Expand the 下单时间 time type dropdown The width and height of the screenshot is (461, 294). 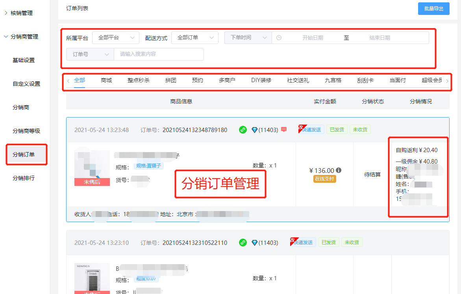pyautogui.click(x=248, y=38)
